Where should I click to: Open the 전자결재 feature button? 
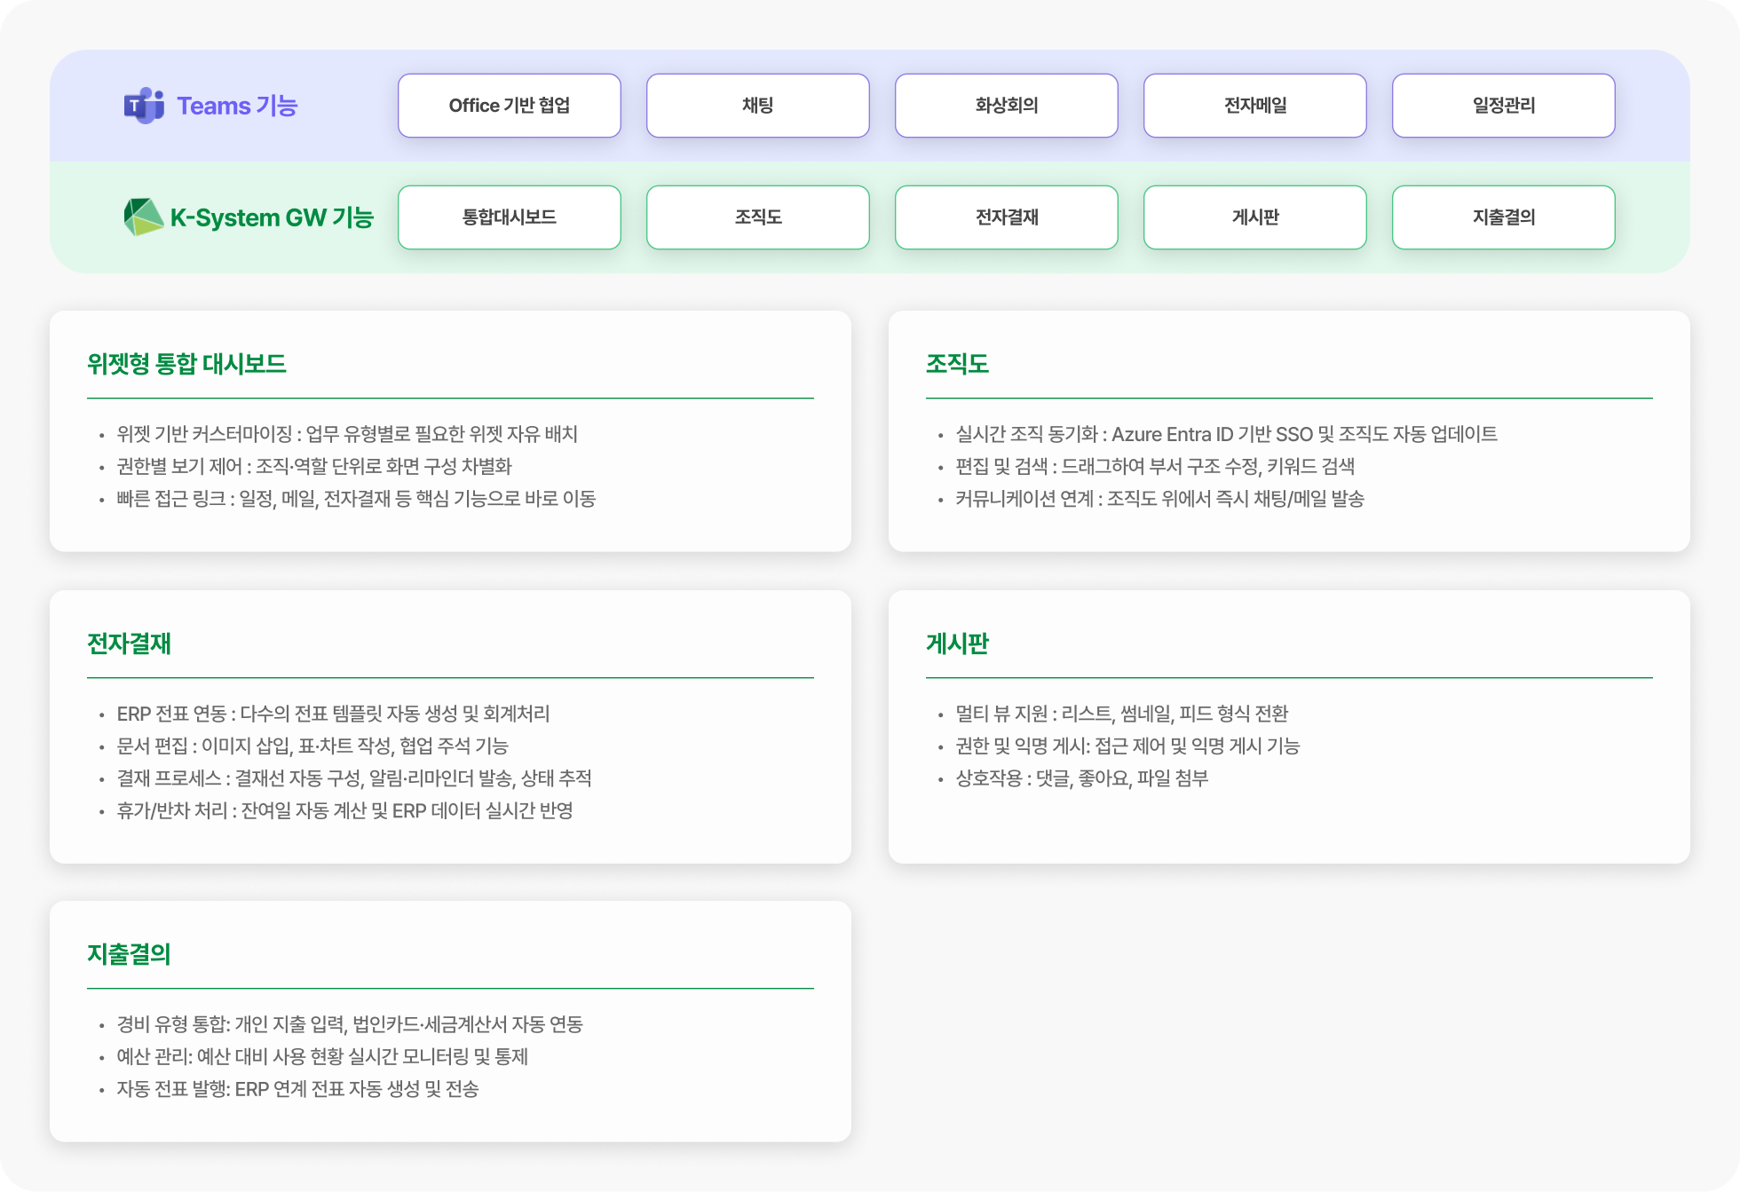click(x=1006, y=217)
